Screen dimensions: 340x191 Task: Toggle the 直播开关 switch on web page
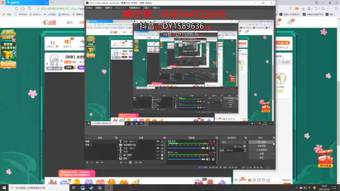tap(67, 41)
